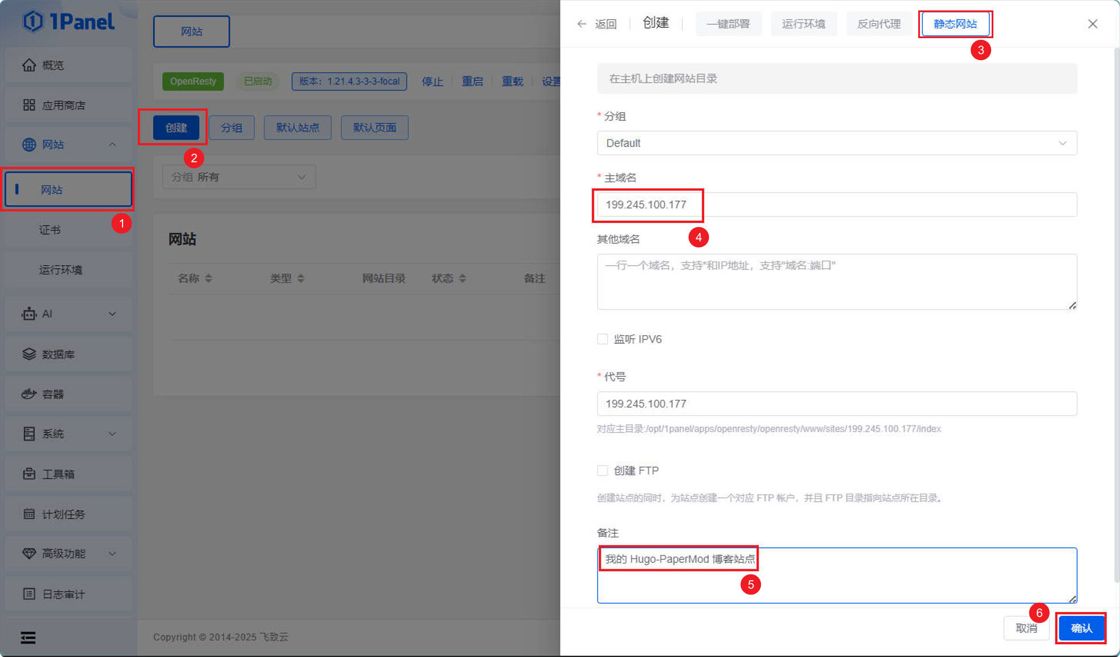
Task: Click the 主域名 input field
Action: click(836, 205)
